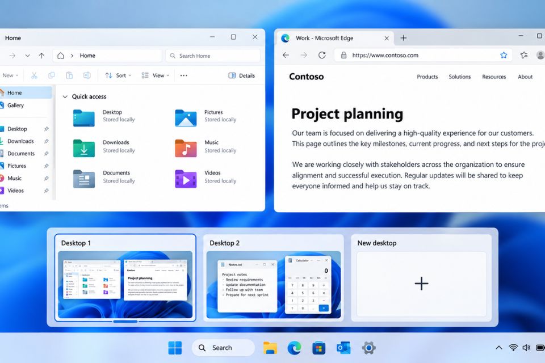Open Products in the Contoso nav
545x363 pixels.
coord(427,77)
